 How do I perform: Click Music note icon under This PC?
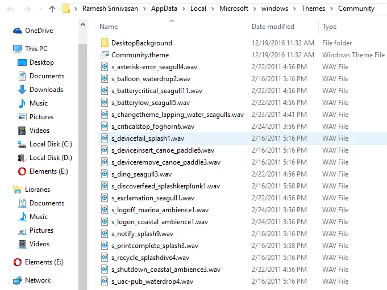[22, 103]
